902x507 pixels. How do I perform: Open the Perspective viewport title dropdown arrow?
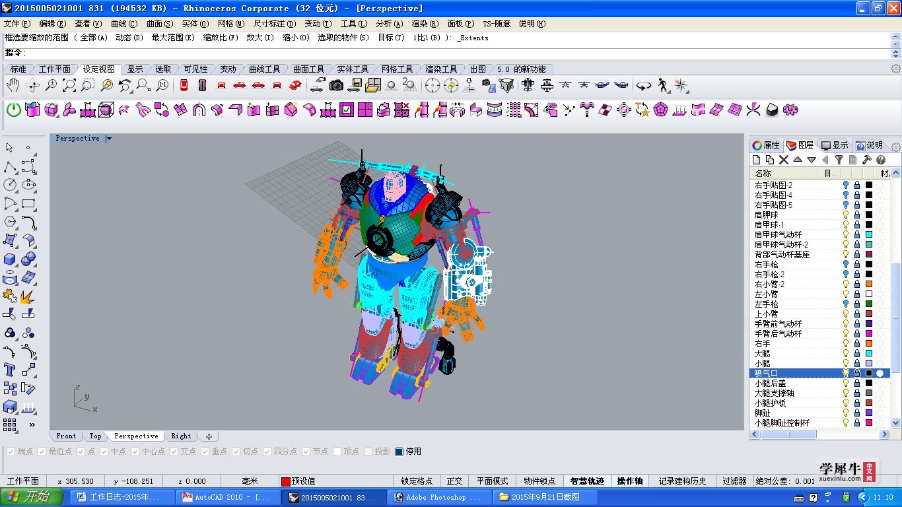point(109,139)
